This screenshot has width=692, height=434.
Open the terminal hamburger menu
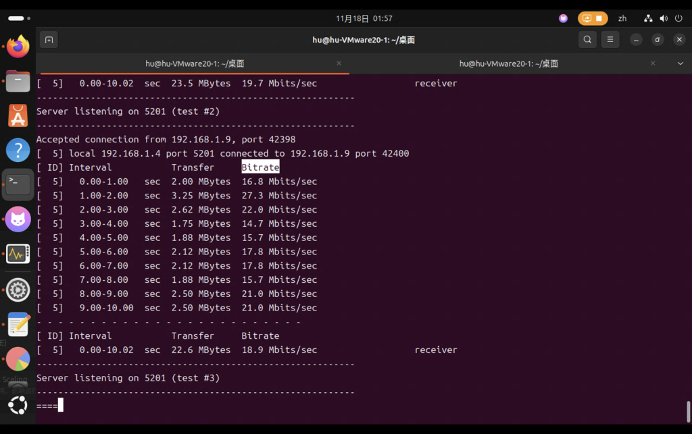(x=610, y=40)
